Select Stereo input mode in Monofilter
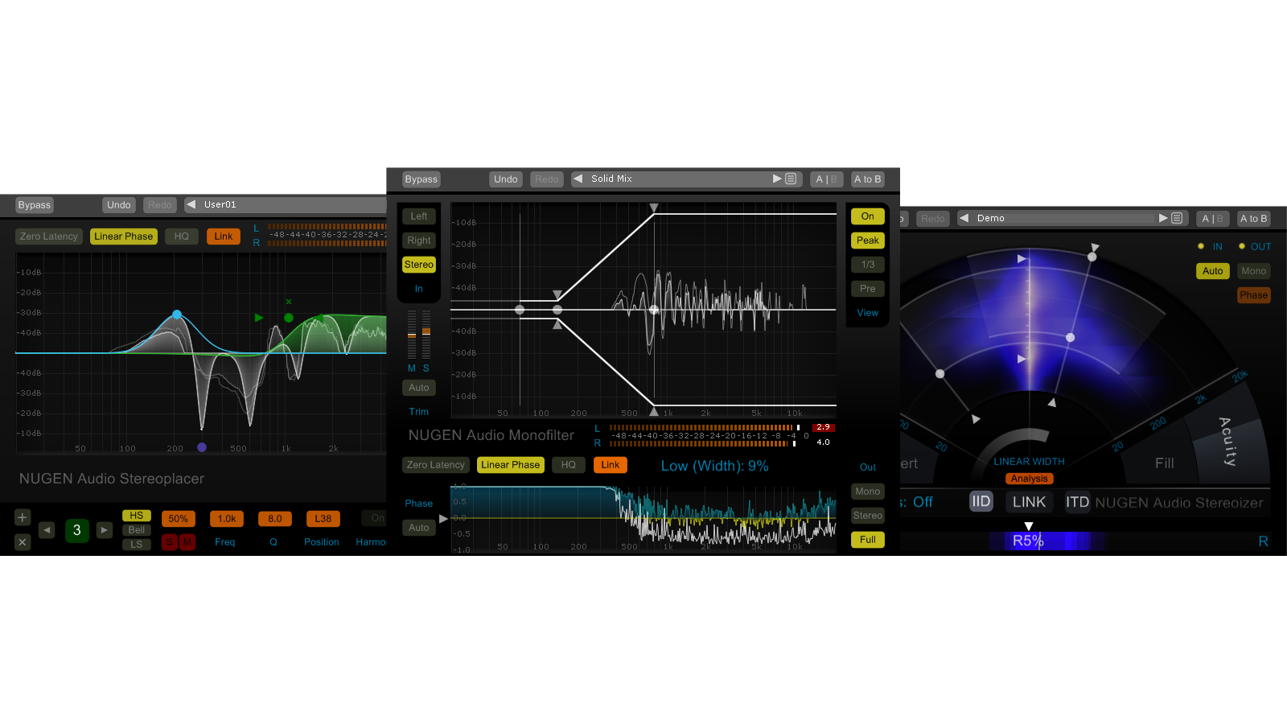 click(419, 265)
